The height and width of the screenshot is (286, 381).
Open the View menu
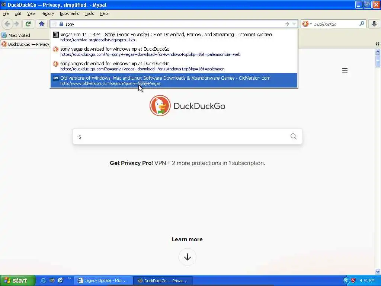coord(31,13)
